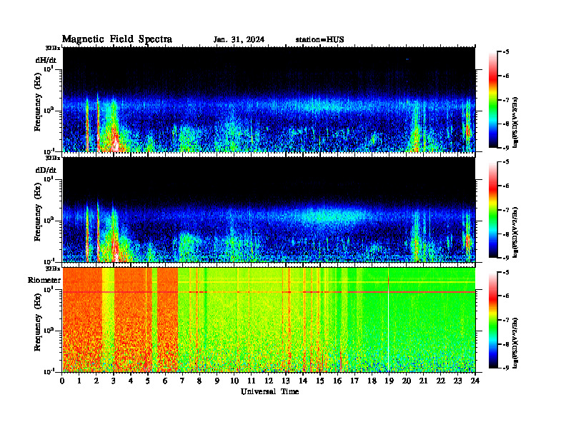
Task: Click the "9" hour tick label
Action: [217, 381]
